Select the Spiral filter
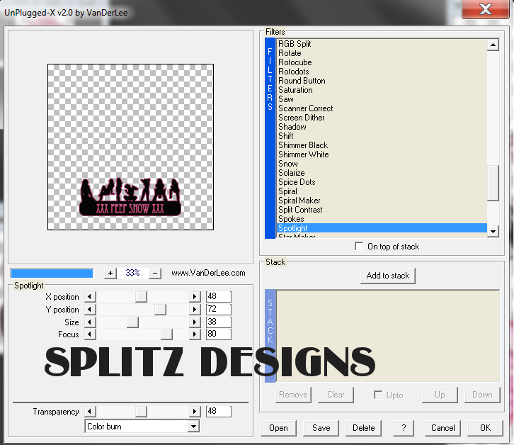 [382, 191]
